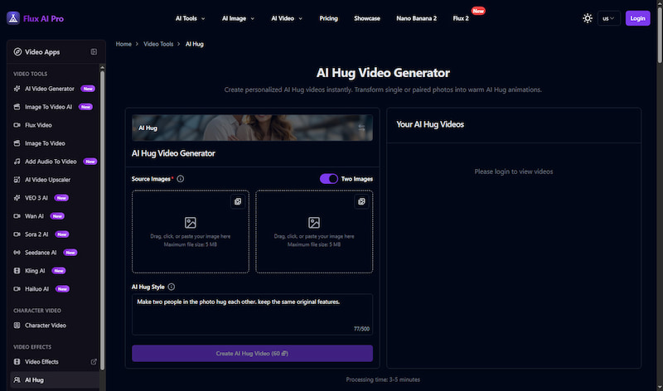Open Nano Banana 2 from top navigation
The width and height of the screenshot is (663, 391).
(417, 18)
